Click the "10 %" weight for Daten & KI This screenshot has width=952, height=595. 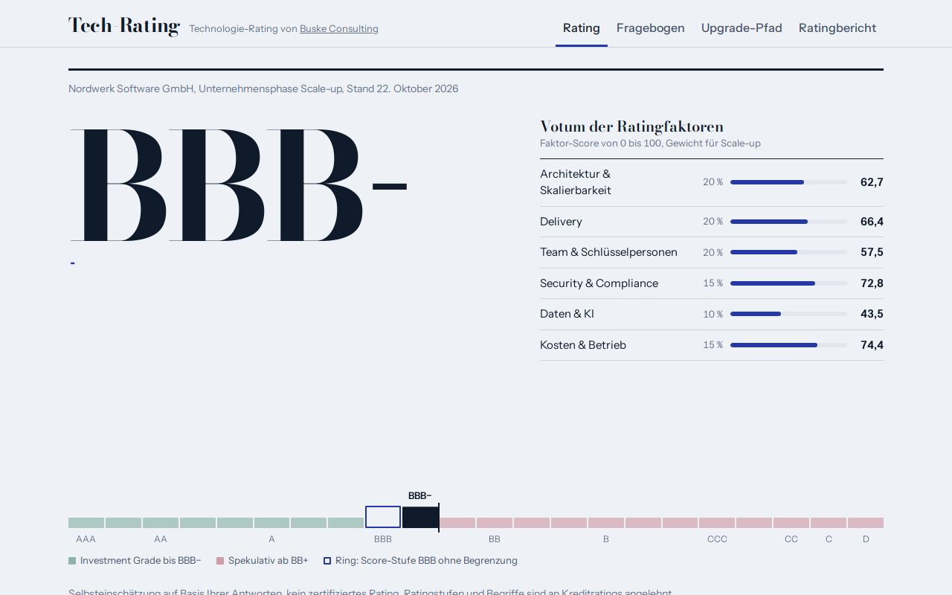713,315
